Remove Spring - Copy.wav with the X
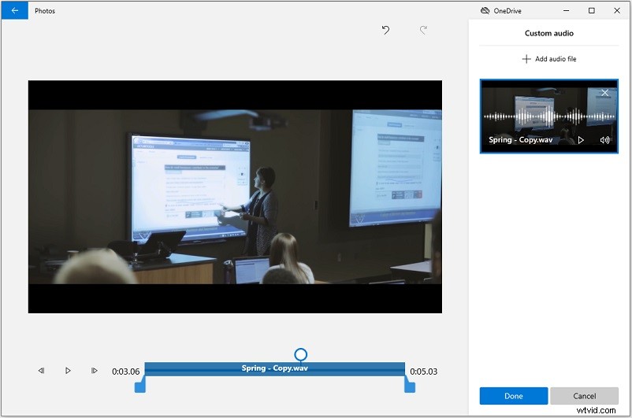The height and width of the screenshot is (418, 632). tap(605, 93)
